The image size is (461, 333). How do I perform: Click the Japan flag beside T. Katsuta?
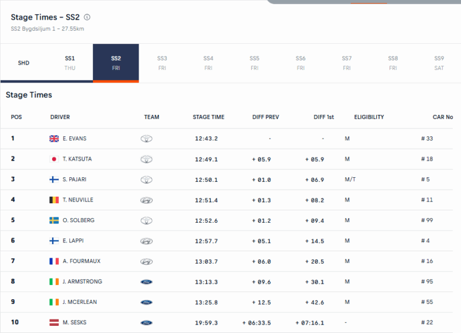click(54, 159)
